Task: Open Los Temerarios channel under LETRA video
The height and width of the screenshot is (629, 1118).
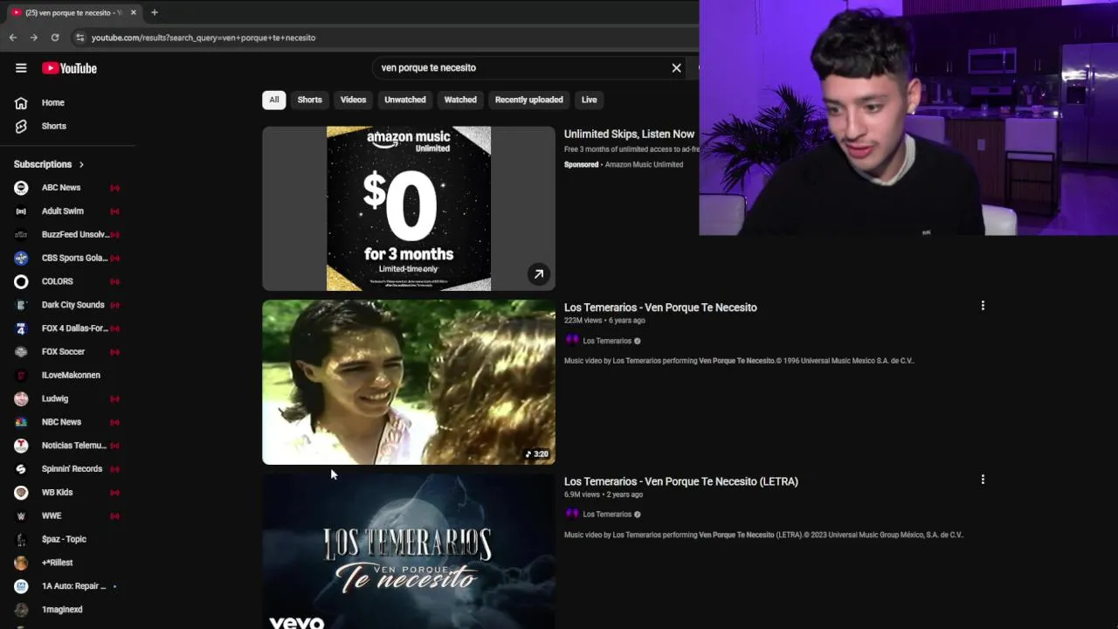Action: (x=607, y=515)
